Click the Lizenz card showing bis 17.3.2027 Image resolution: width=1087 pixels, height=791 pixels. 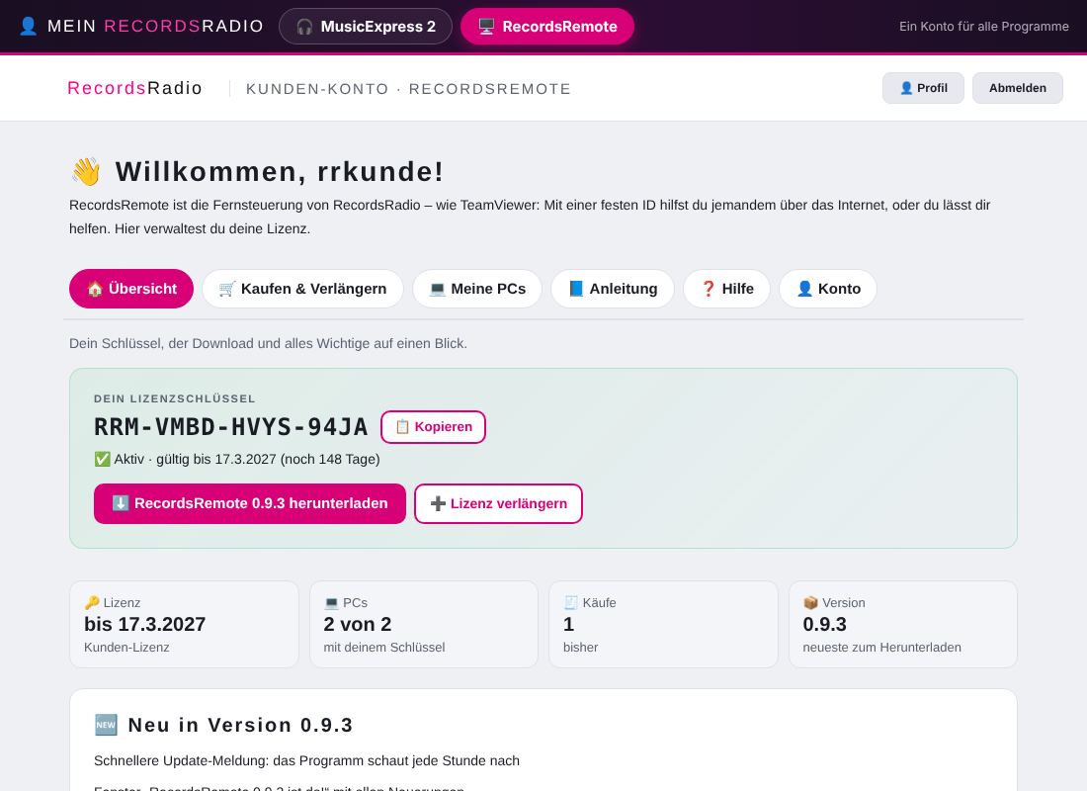pos(185,625)
